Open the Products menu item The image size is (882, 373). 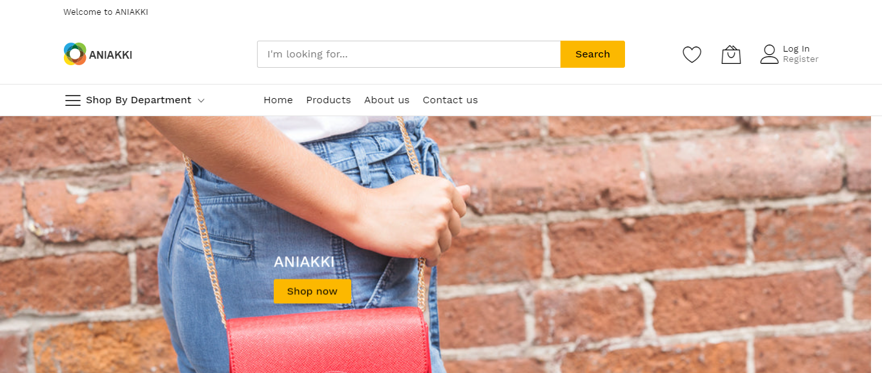(x=329, y=100)
